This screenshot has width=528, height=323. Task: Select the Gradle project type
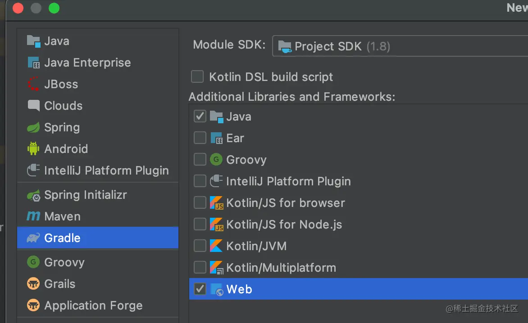tap(62, 238)
